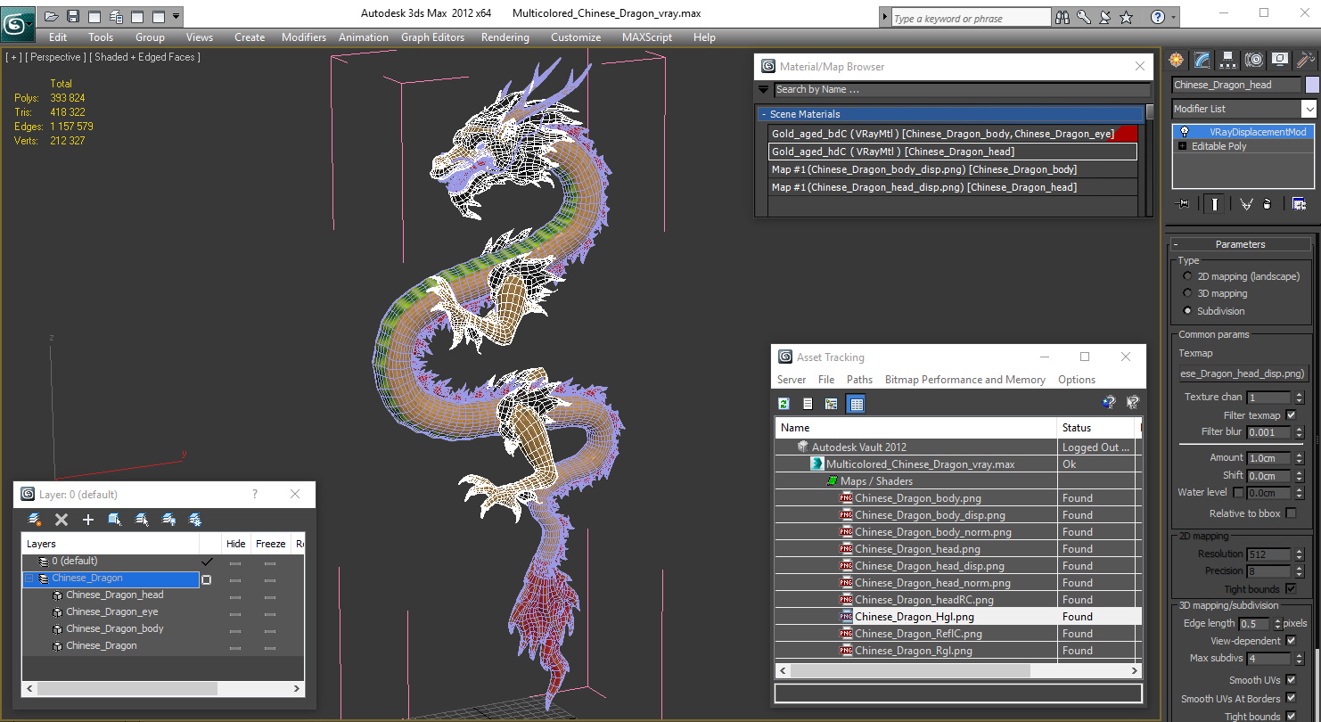Enable Water level checkbox

[1238, 493]
